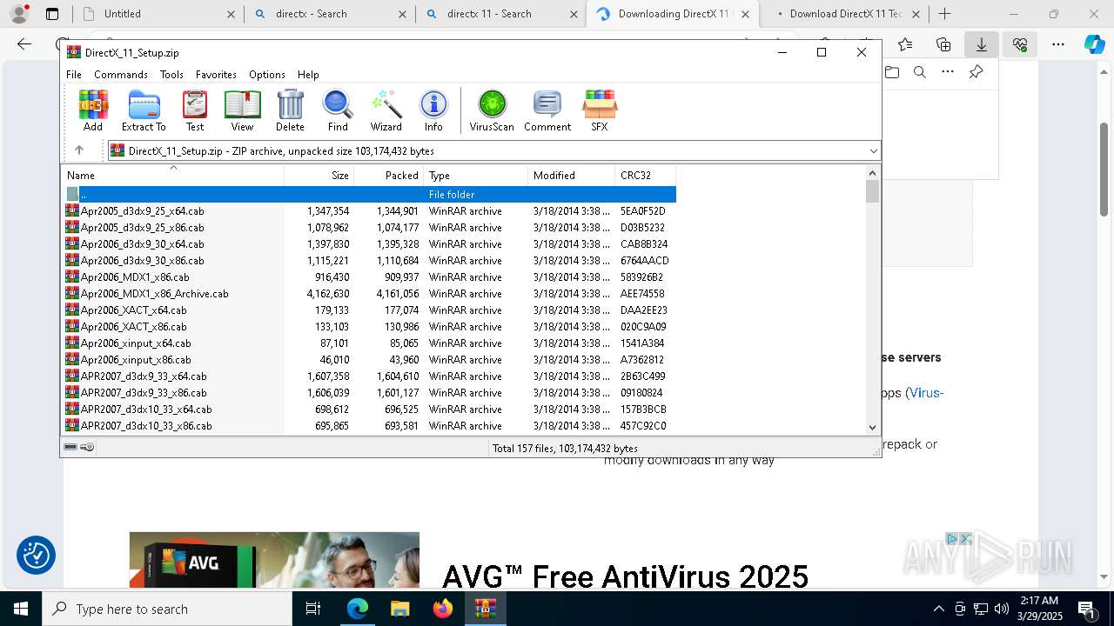Sort file list by Packed column
The image size is (1114, 626).
389,176
